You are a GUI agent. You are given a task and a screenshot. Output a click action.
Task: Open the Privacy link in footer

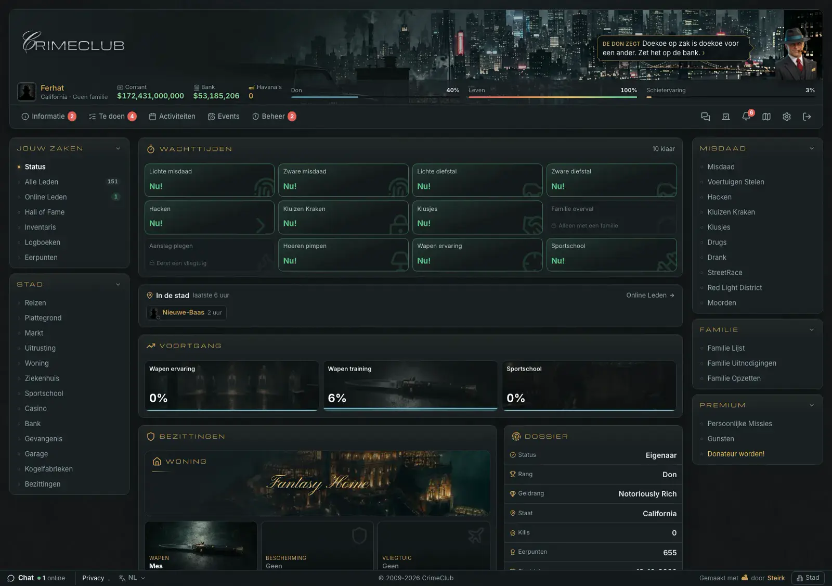click(x=93, y=578)
